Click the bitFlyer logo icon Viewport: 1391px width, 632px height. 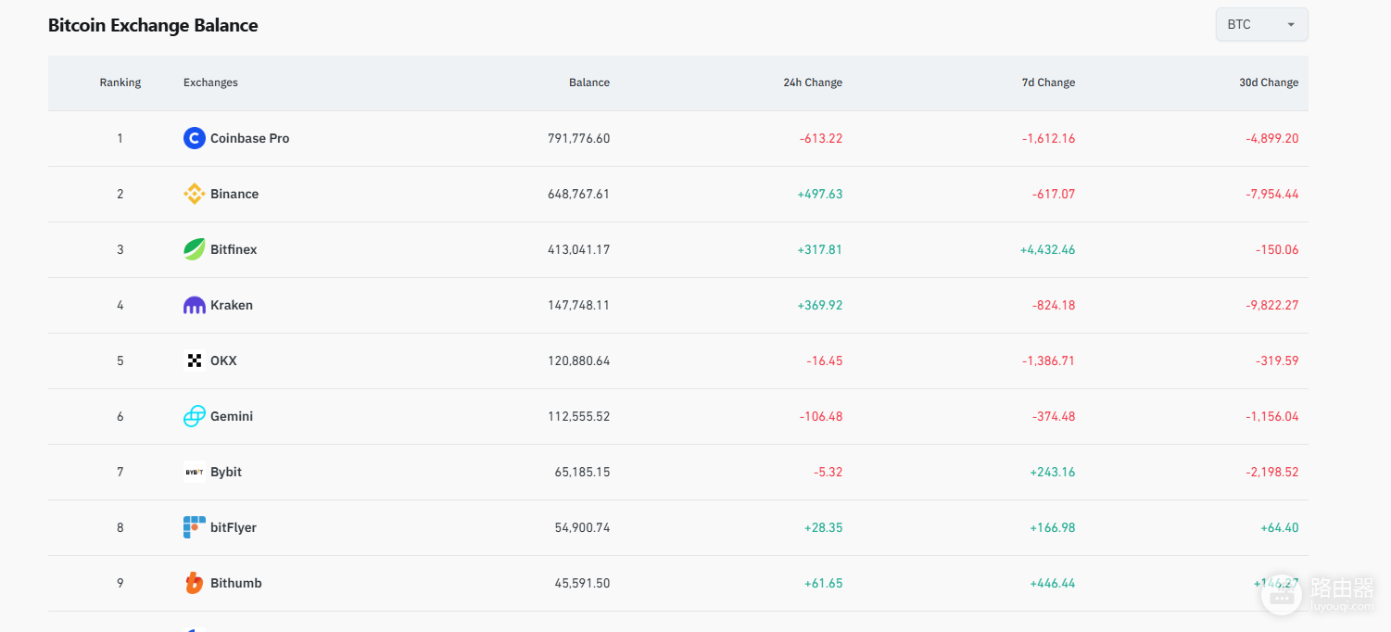(x=194, y=527)
